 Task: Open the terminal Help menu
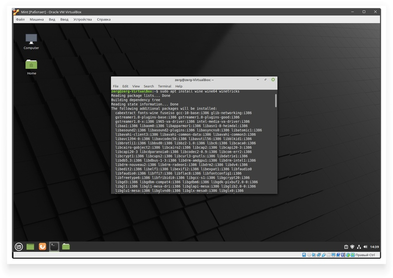click(179, 86)
